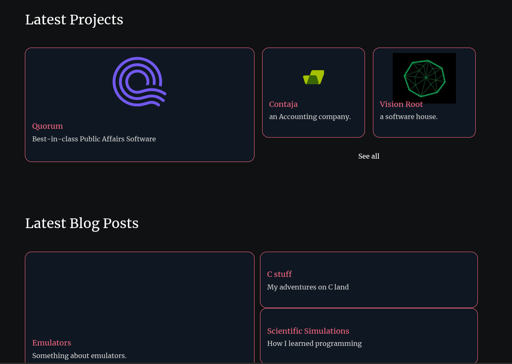512x364 pixels.
Task: Open the Contaja project link
Action: [x=283, y=104]
